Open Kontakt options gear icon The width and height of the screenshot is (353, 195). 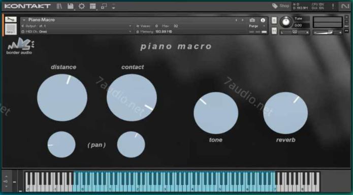(x=81, y=6)
